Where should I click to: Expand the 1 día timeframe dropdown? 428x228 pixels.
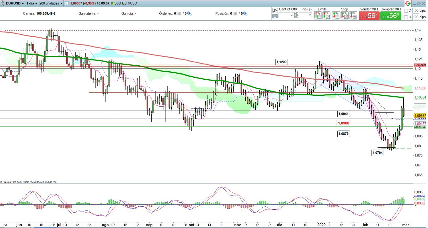(x=32, y=3)
